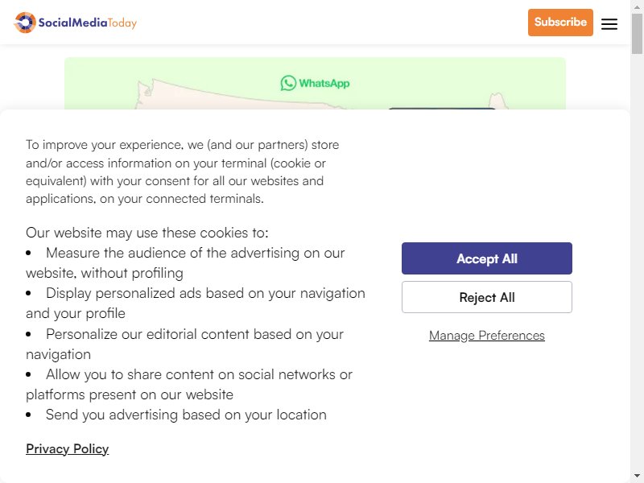Open the Privacy Policy link
This screenshot has width=644, height=483.
(68, 449)
